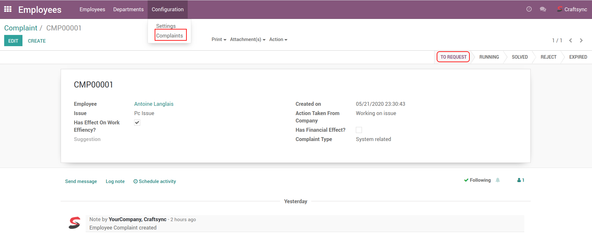Open the Departments menu
This screenshot has height=242, width=592.
[128, 9]
